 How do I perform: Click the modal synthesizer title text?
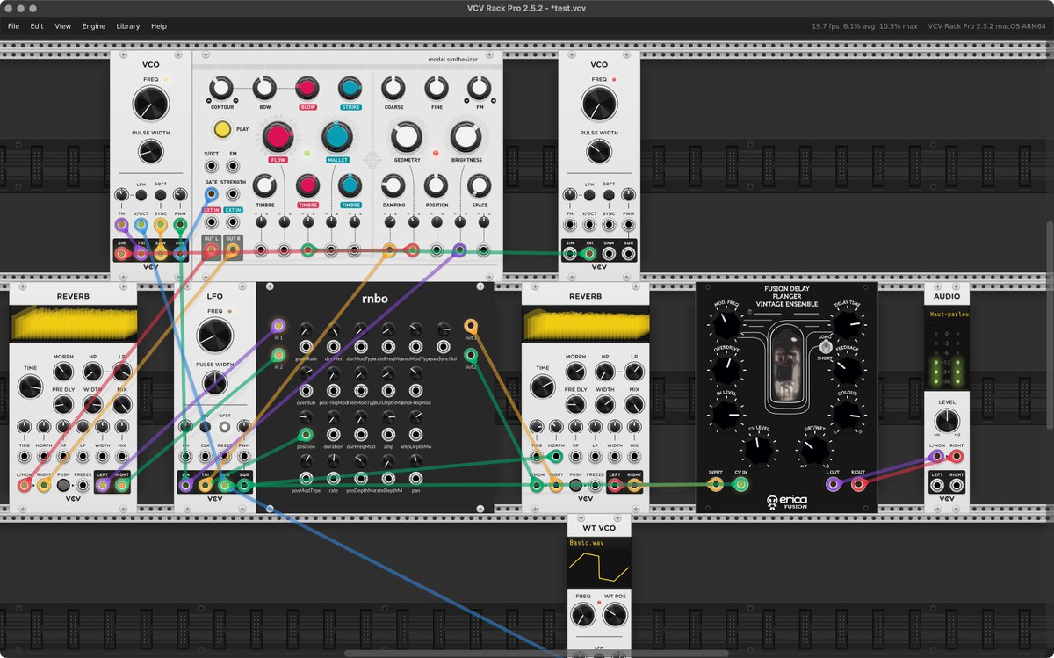[455, 60]
